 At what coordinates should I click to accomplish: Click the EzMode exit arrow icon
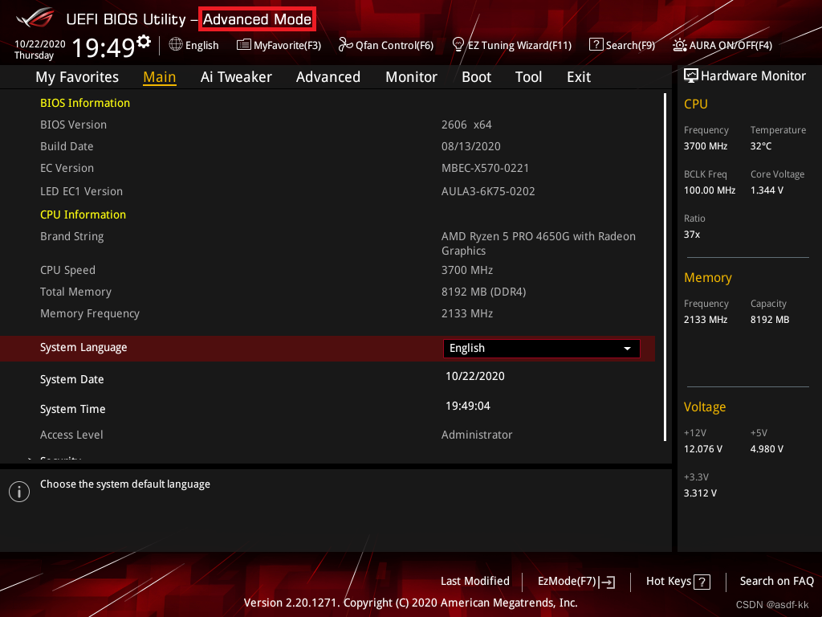(x=607, y=582)
